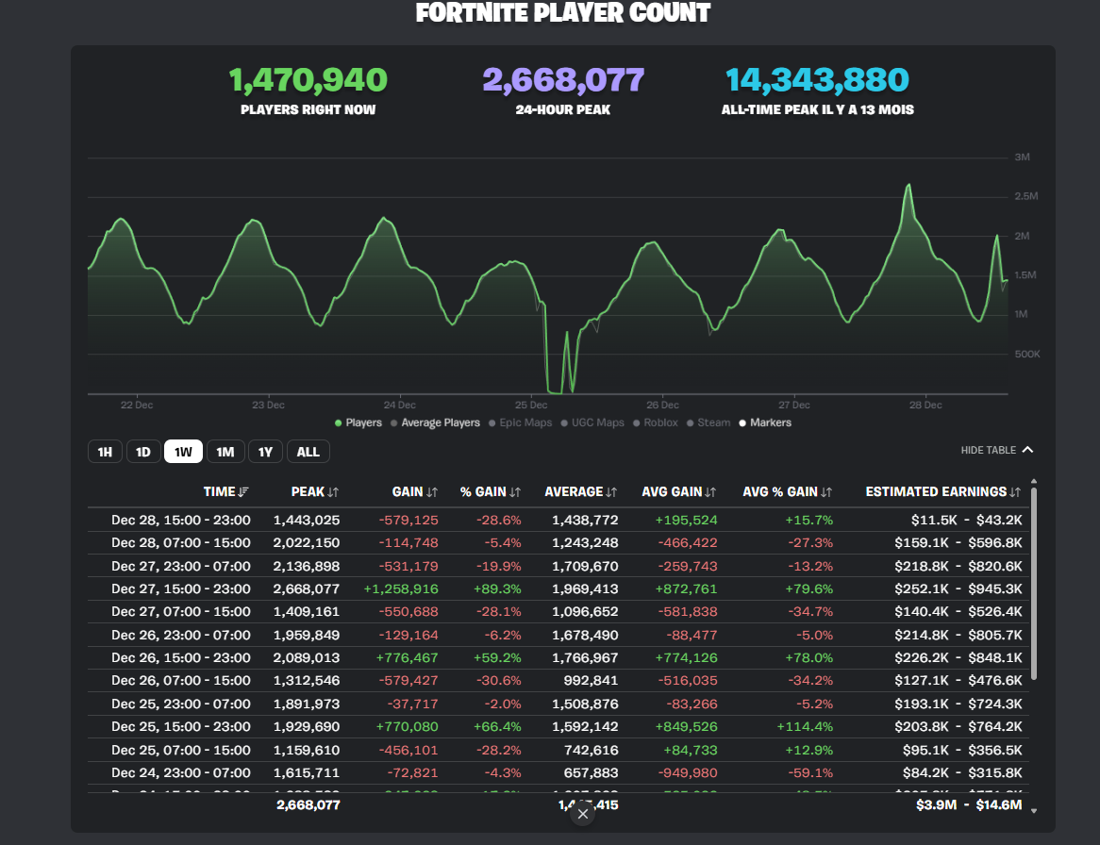1100x845 pixels.
Task: Sort table by the TIME sort icon
Action: point(243,492)
